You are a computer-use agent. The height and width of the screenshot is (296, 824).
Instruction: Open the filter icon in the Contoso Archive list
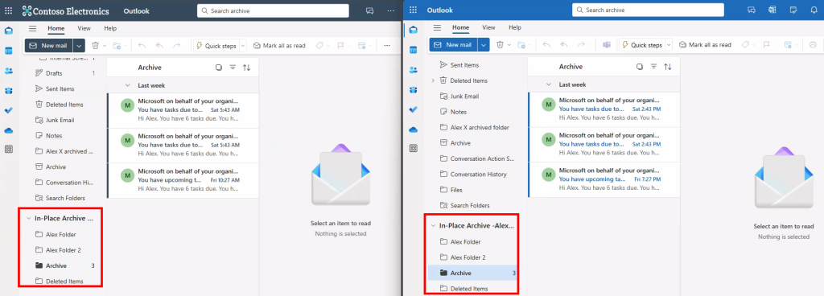(233, 68)
